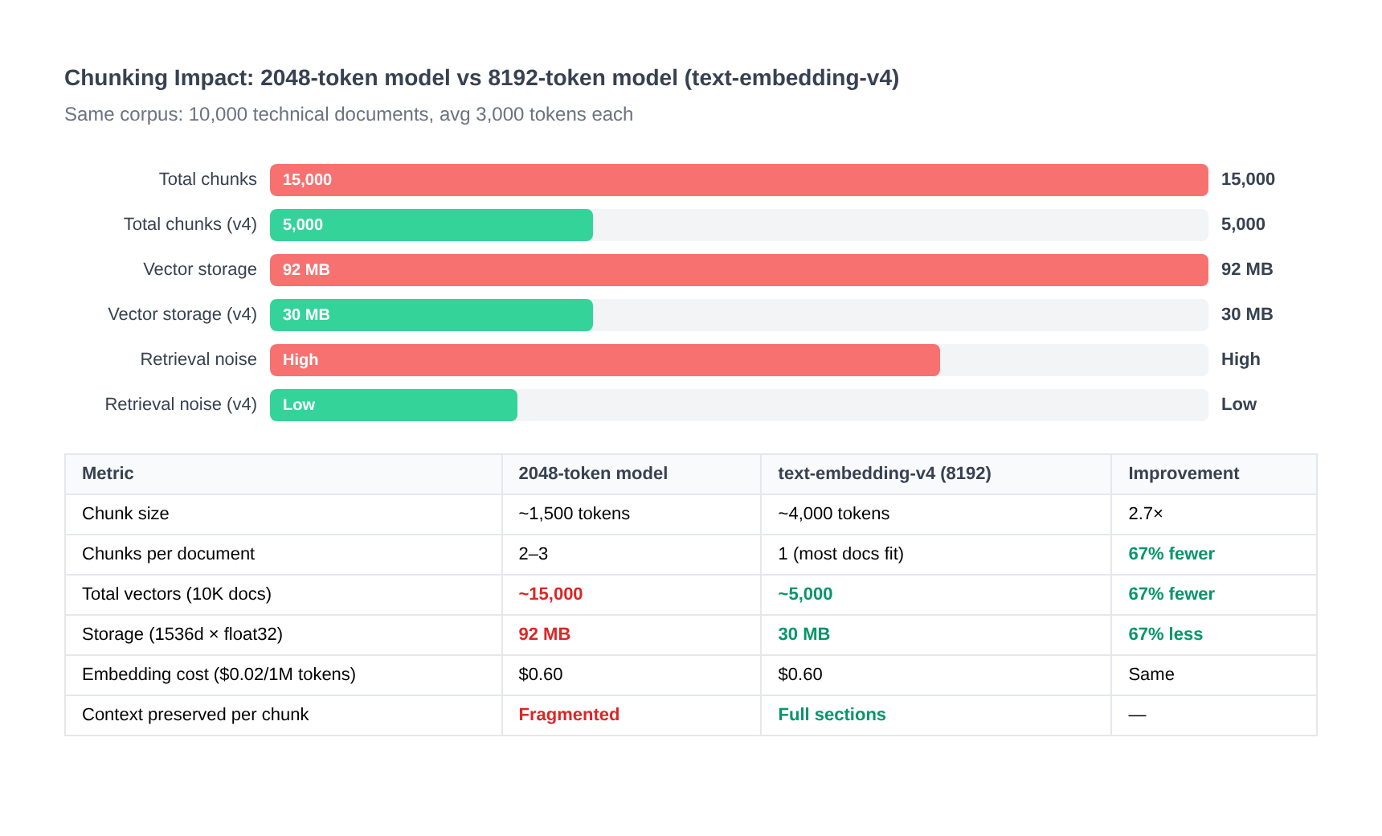Click the 'Low' value right of the bar
Screen dimensions: 1382x836
pos(1239,404)
